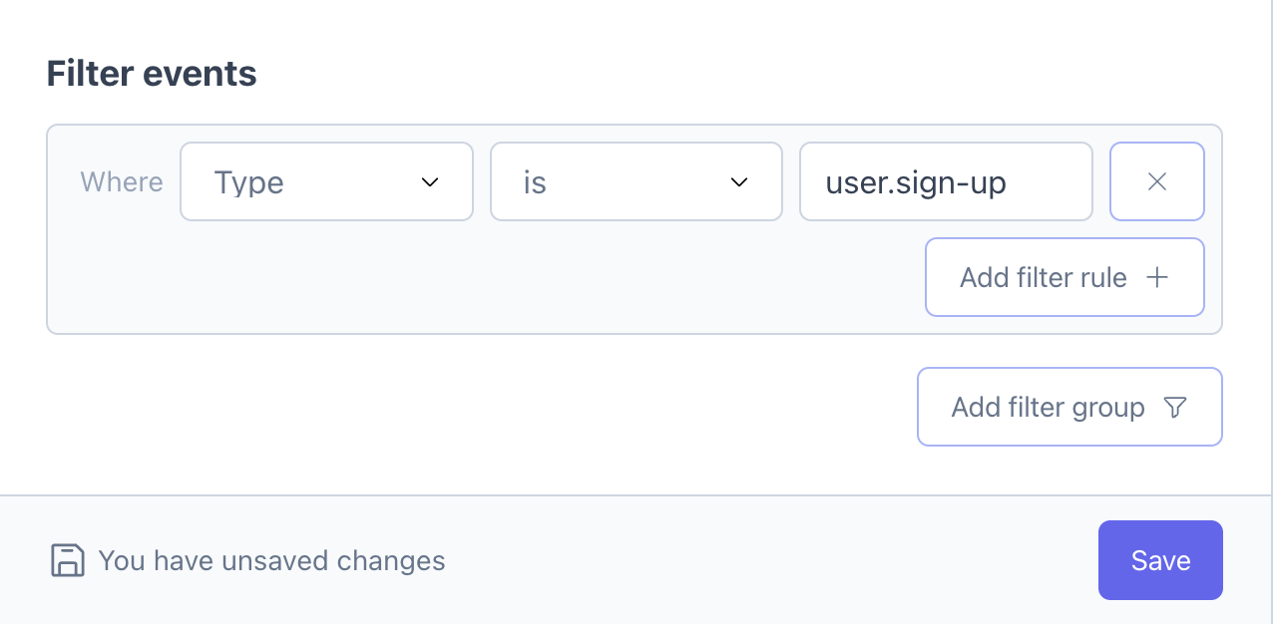
Task: Expand the 'is' operator chevron arrow
Action: point(739,182)
